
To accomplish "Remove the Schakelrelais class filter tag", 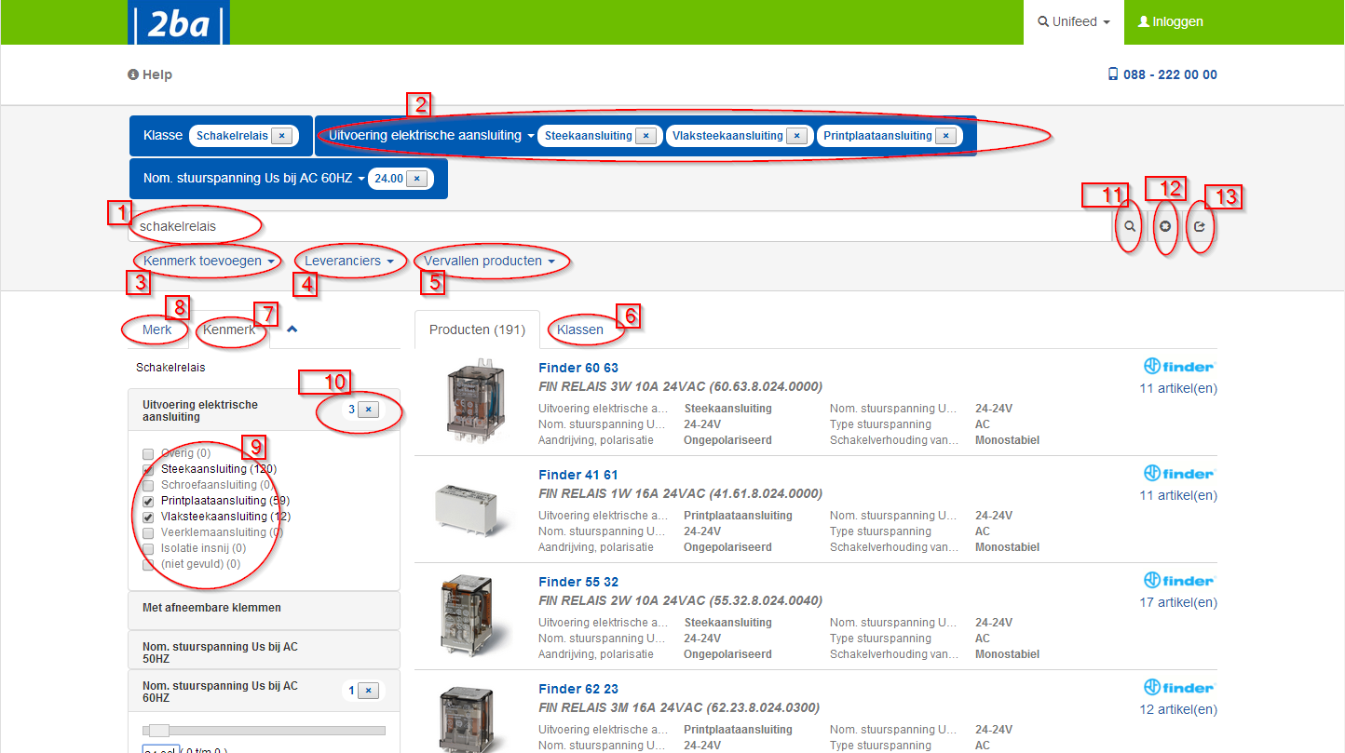I will (283, 136).
